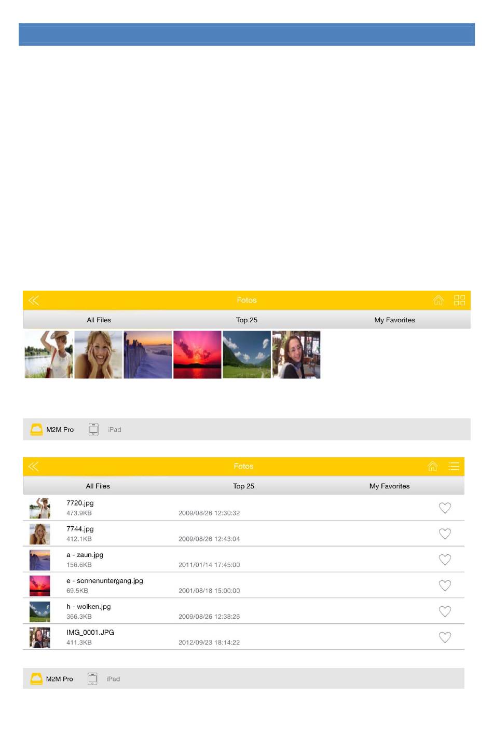Select iPad device icon in lower bottom bar
The height and width of the screenshot is (737, 493).
coord(92,678)
